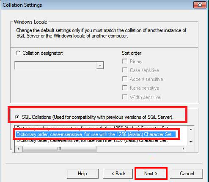Toggle the Accent sensitive checkbox

pos(125,79)
